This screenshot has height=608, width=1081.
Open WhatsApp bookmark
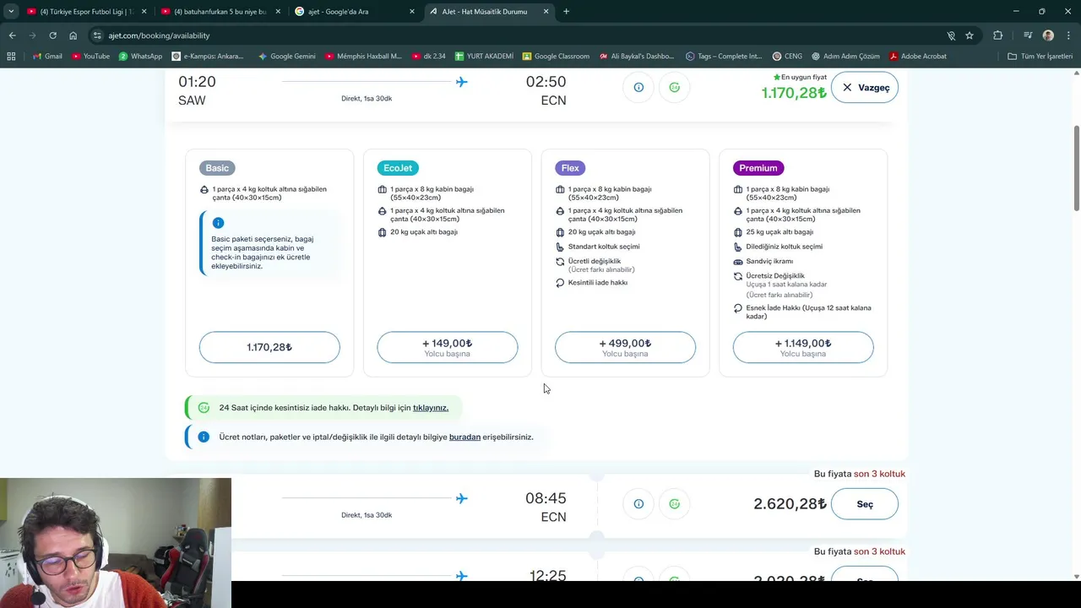point(140,57)
